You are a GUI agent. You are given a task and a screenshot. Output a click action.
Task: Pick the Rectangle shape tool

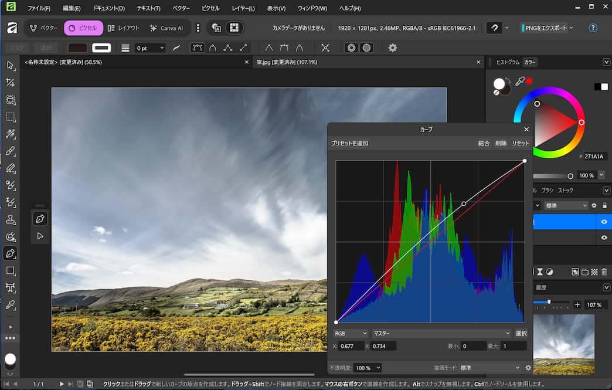(10, 270)
